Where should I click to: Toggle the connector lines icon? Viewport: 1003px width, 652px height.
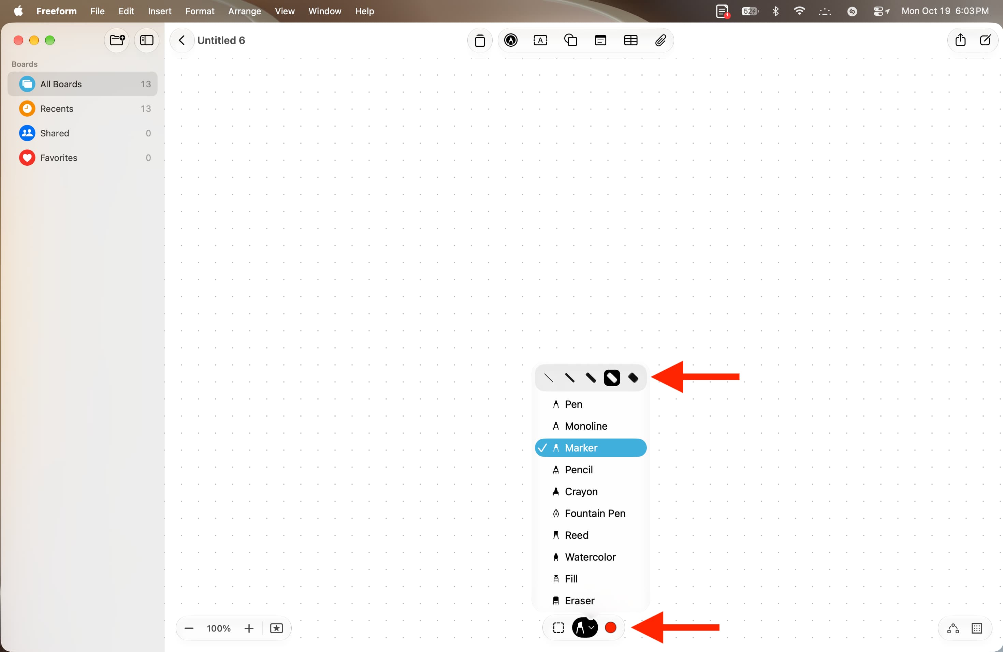click(x=953, y=629)
